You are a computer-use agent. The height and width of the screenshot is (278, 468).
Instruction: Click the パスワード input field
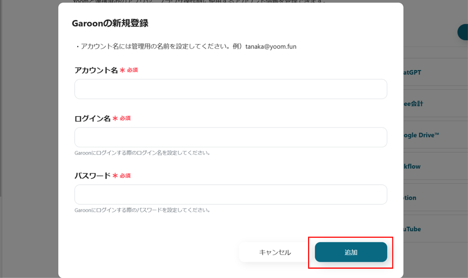tap(231, 194)
